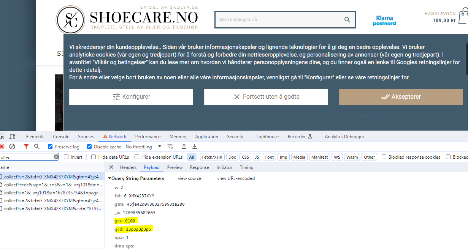This screenshot has width=468, height=249.
Task: Filter requests by WS
Action: click(337, 157)
